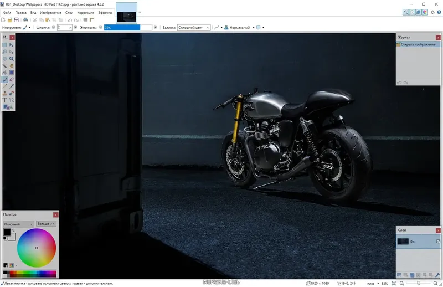
Task: Select the Magic Wand tool
Action: [x=5, y=65]
